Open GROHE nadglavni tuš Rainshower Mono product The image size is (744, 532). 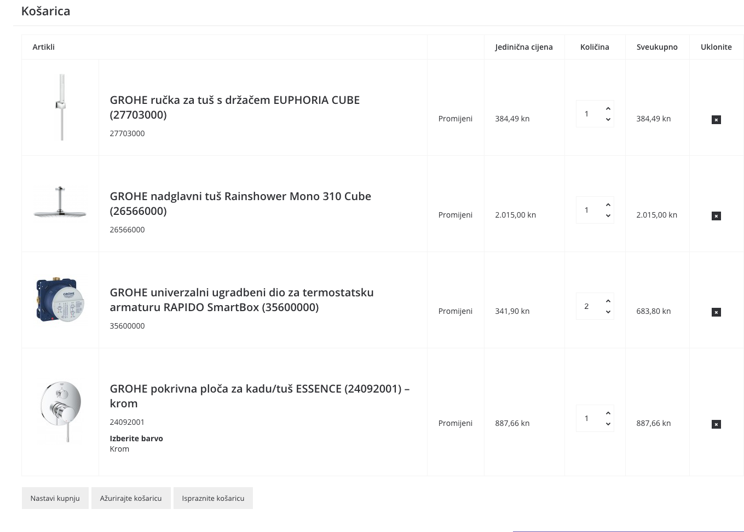(240, 203)
